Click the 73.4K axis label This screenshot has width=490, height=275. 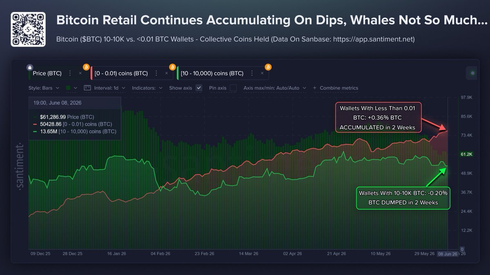(x=466, y=135)
